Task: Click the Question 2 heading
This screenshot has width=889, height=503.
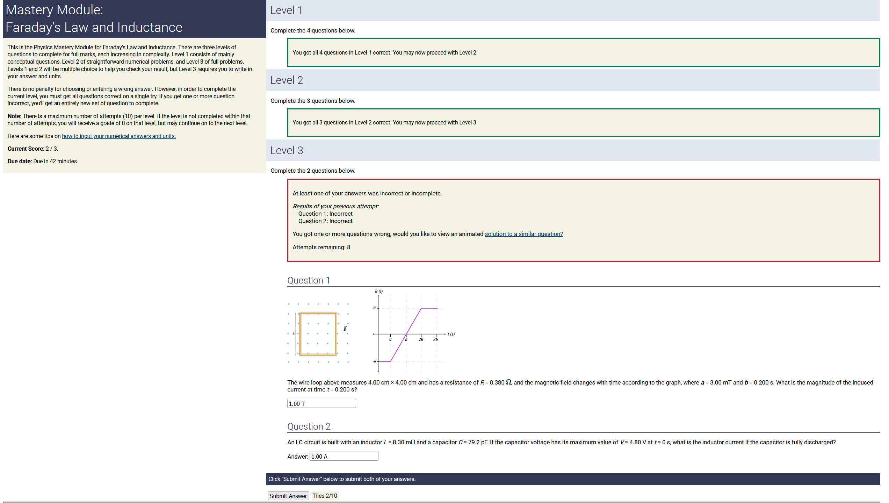Action: 309,426
